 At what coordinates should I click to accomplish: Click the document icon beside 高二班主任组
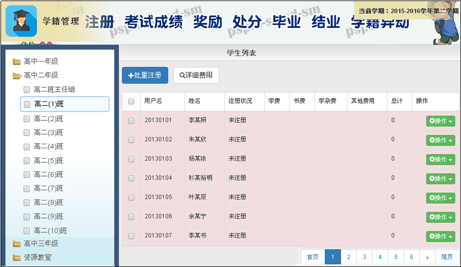pyautogui.click(x=27, y=90)
